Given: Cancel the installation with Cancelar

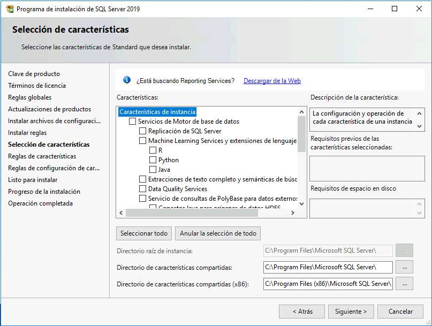Looking at the screenshot, I should [400, 312].
